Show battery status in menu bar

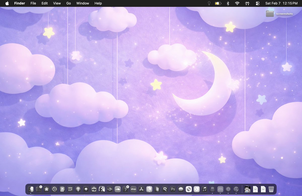[x=218, y=3]
